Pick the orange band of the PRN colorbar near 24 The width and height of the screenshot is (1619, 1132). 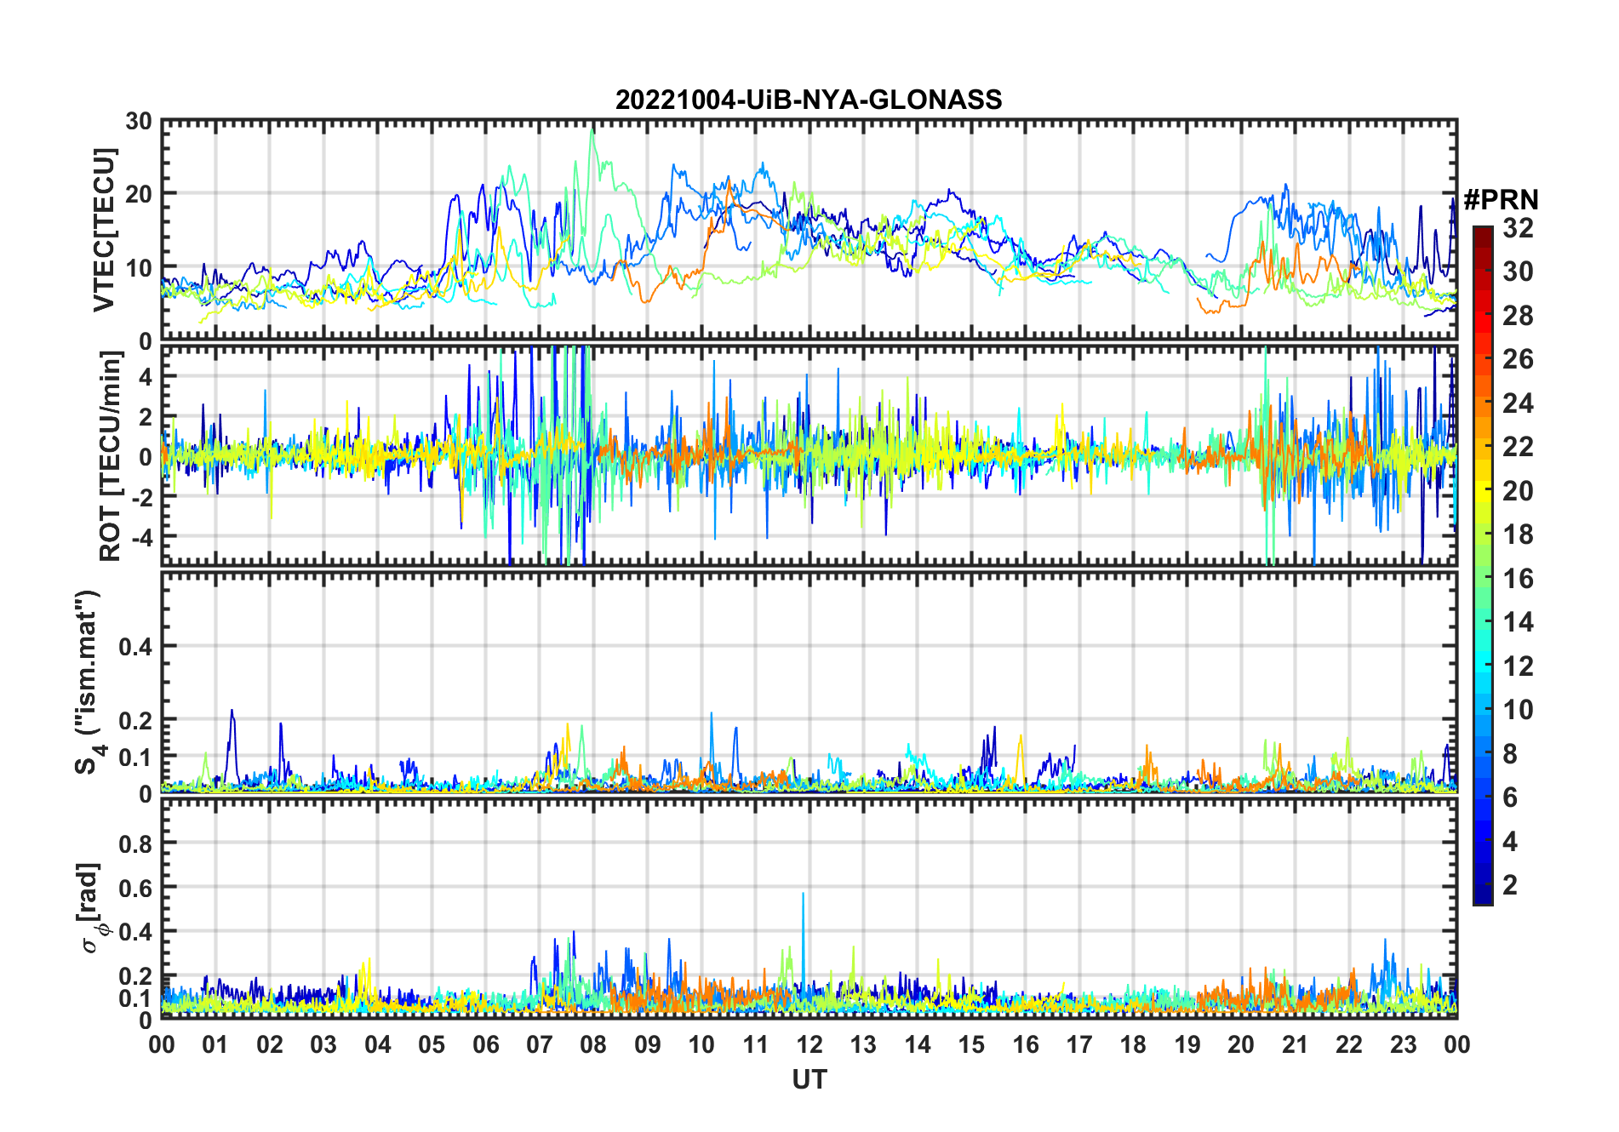[1483, 402]
